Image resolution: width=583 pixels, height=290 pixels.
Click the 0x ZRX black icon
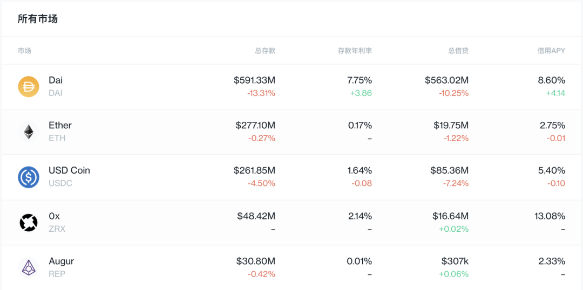pyautogui.click(x=29, y=223)
